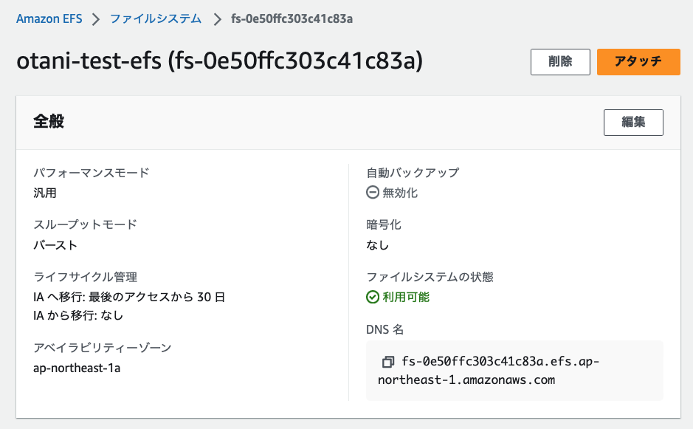Click the fs-0e50ffc303c41c83a breadcrumb item
The image size is (693, 429).
(292, 18)
